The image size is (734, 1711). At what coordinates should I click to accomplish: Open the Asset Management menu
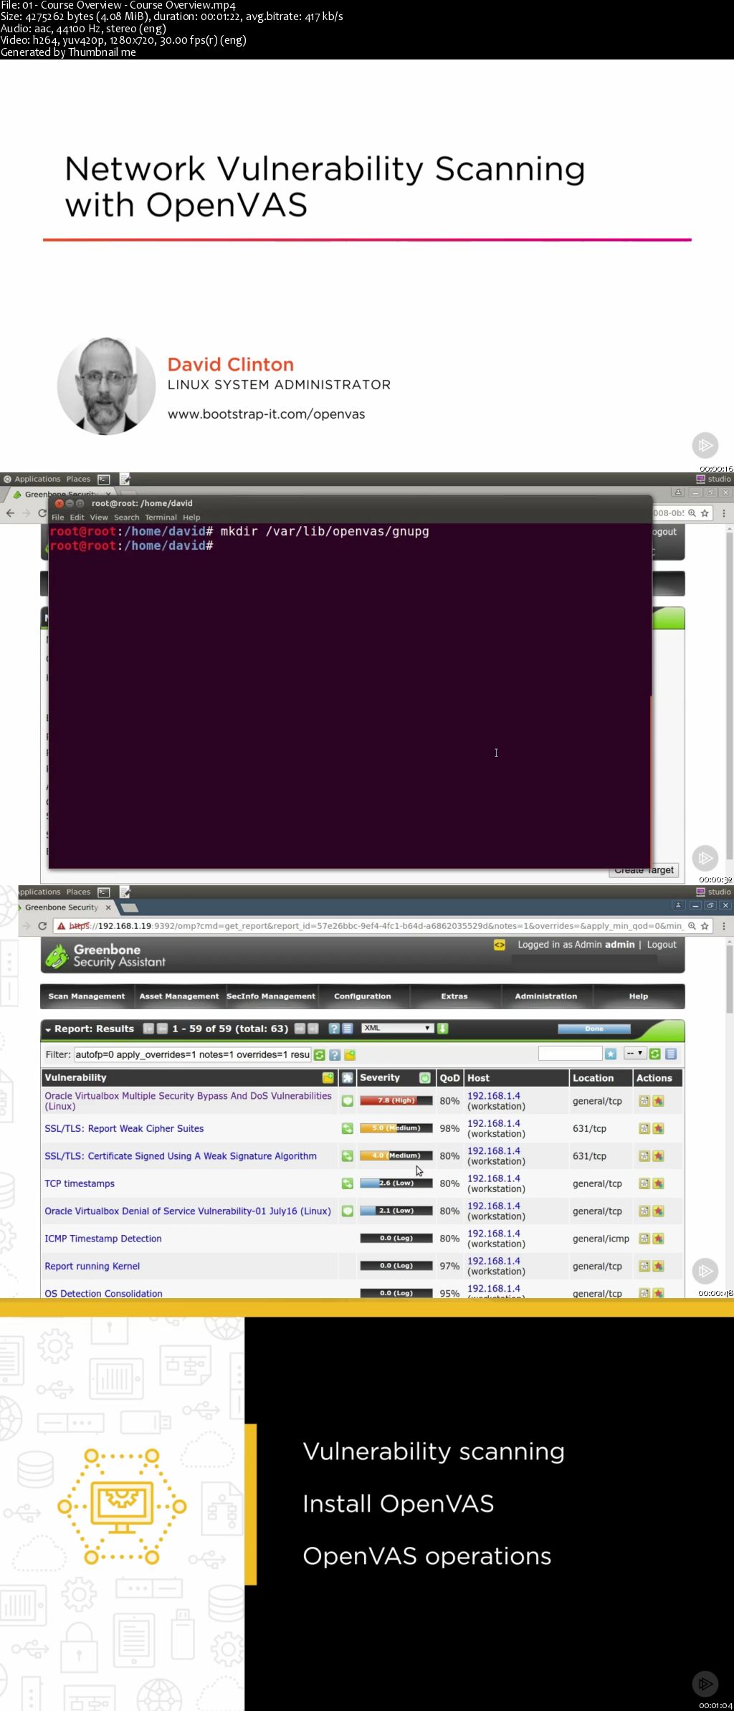point(179,996)
